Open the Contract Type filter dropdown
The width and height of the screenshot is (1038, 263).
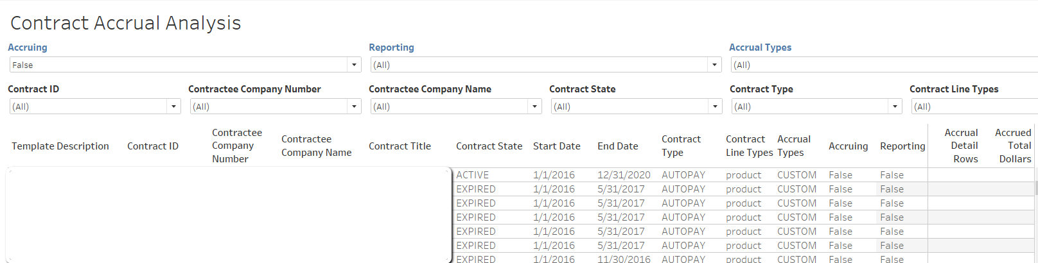click(x=895, y=106)
